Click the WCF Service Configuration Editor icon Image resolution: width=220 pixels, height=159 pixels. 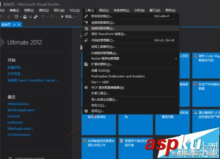click(86, 88)
